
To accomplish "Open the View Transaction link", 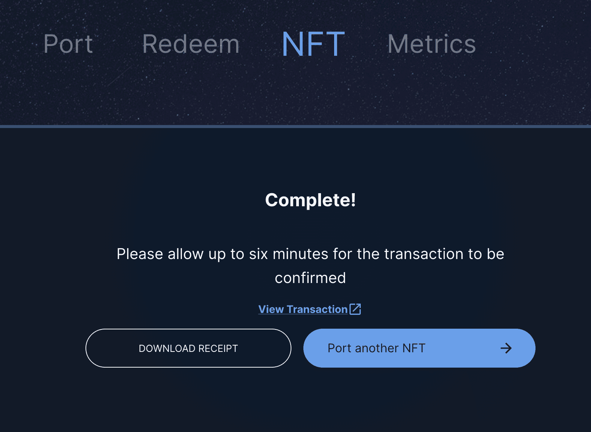I will (303, 309).
